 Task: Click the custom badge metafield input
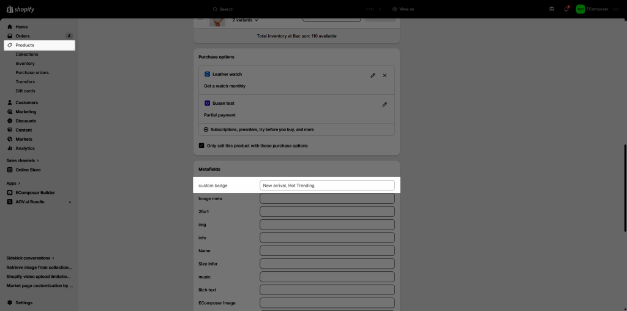click(327, 185)
